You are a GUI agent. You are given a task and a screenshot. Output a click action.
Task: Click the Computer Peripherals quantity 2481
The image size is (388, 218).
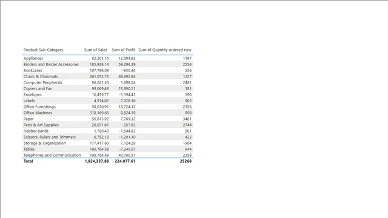[187, 82]
